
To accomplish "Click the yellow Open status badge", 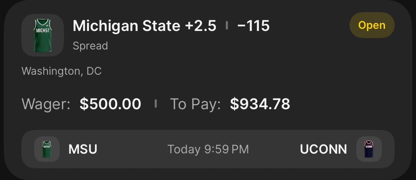I will 372,25.
